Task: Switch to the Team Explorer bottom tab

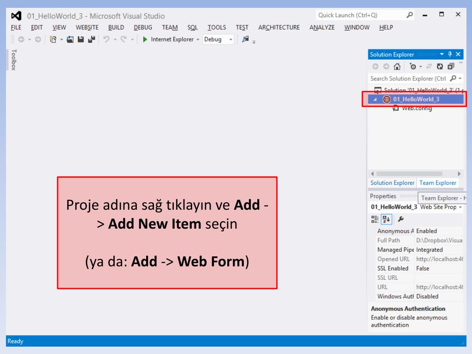Action: click(x=438, y=183)
